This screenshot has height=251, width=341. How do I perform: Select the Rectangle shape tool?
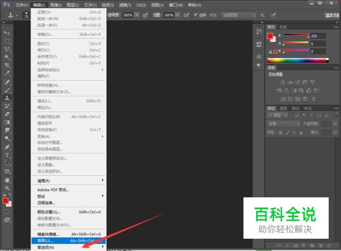(x=7, y=172)
